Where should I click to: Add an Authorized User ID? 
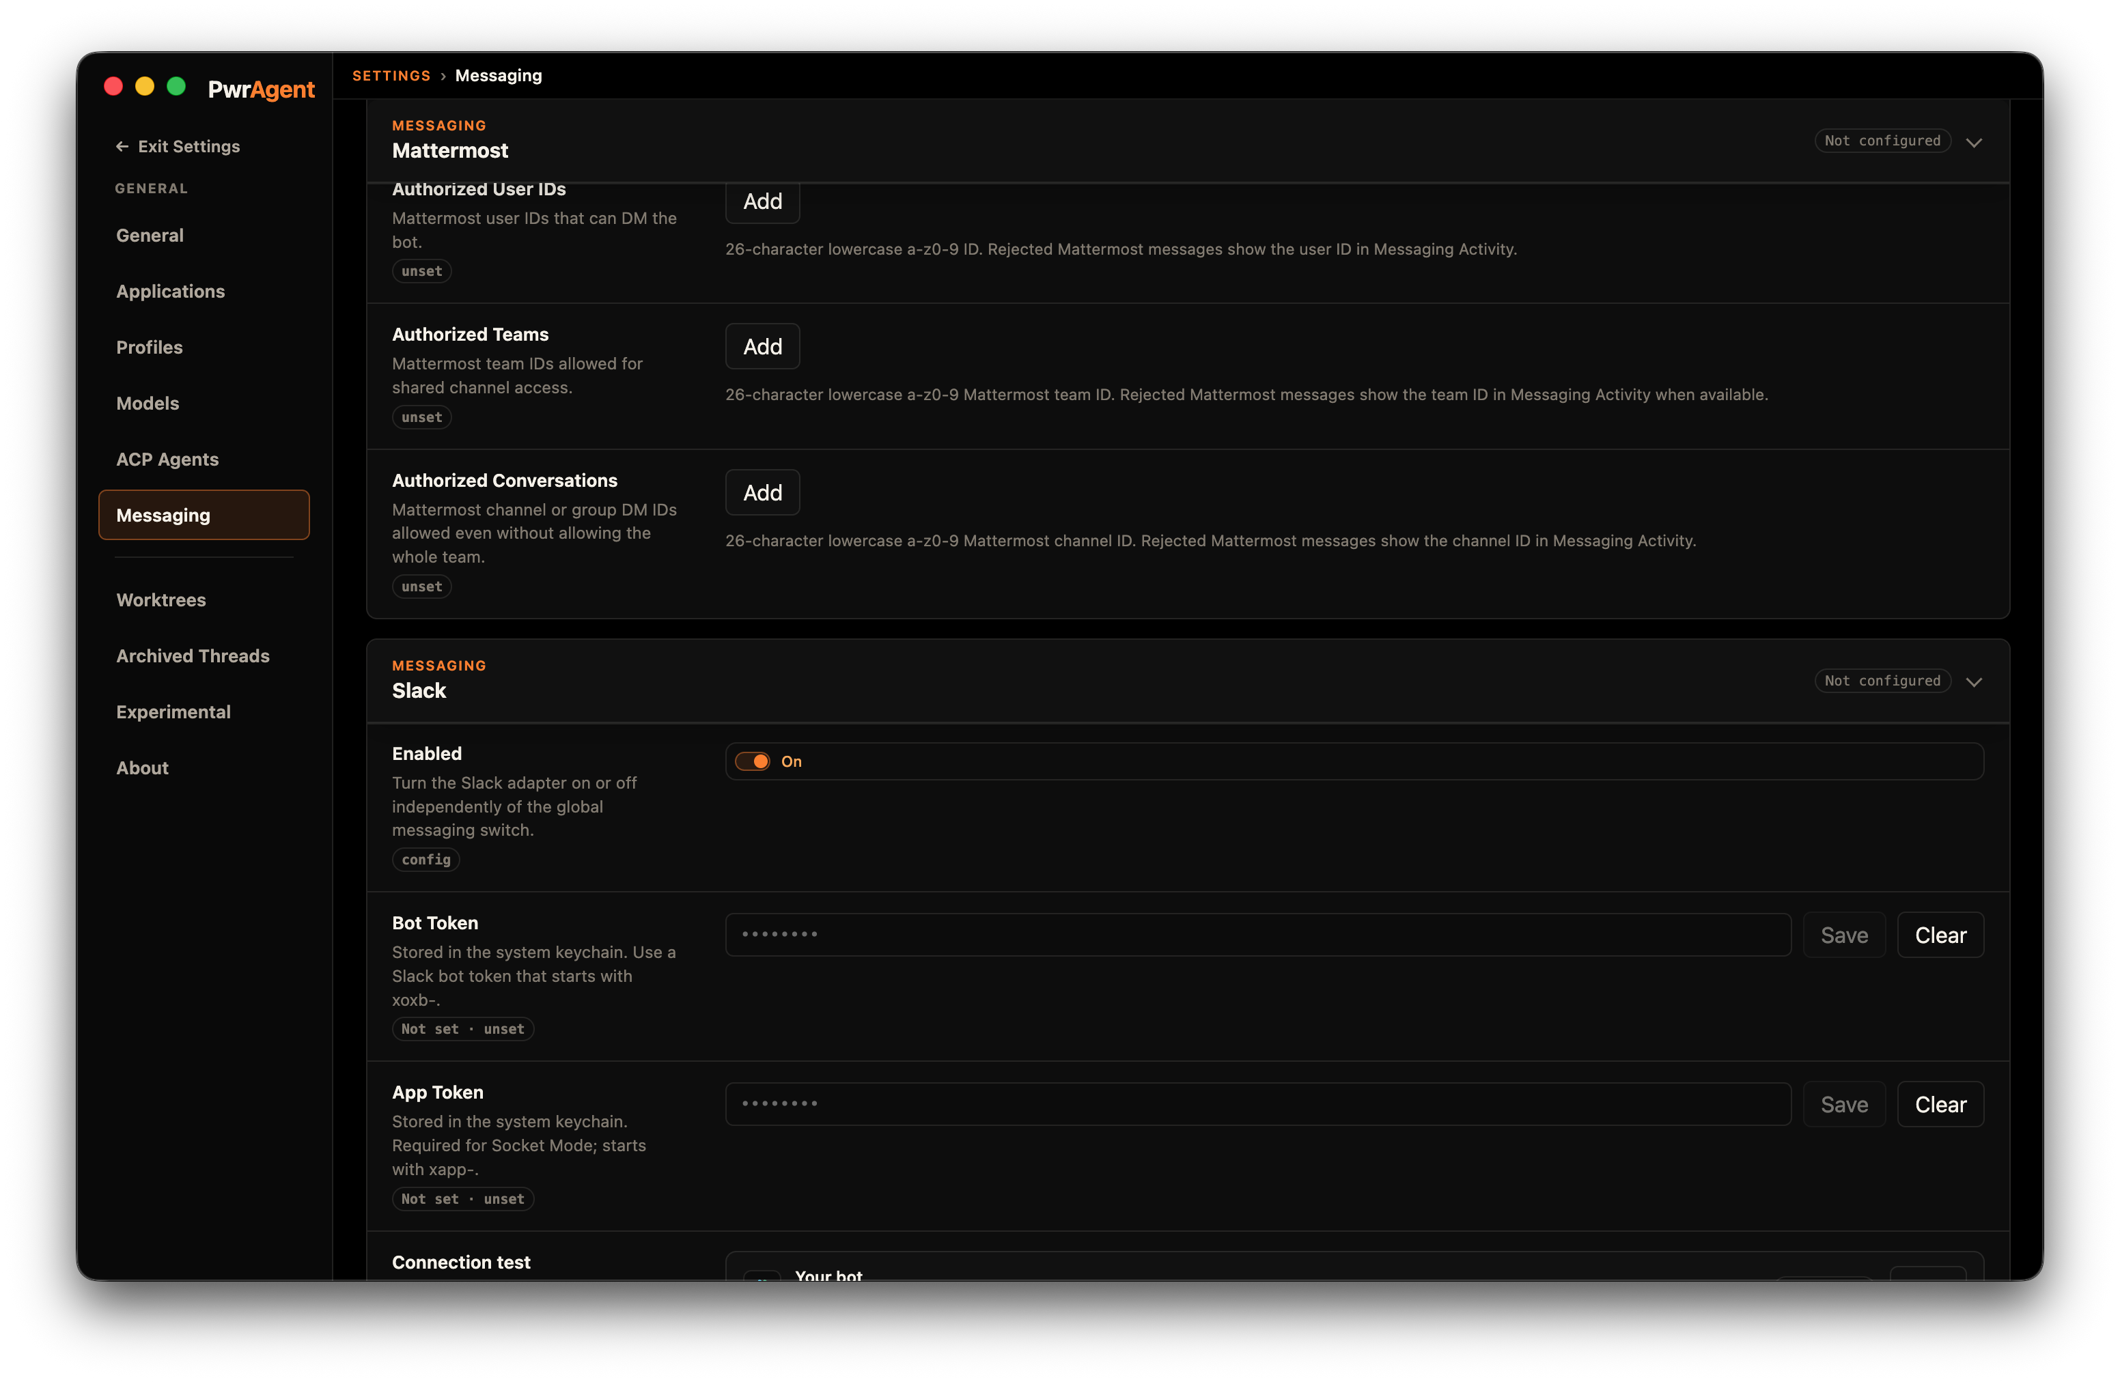[762, 201]
